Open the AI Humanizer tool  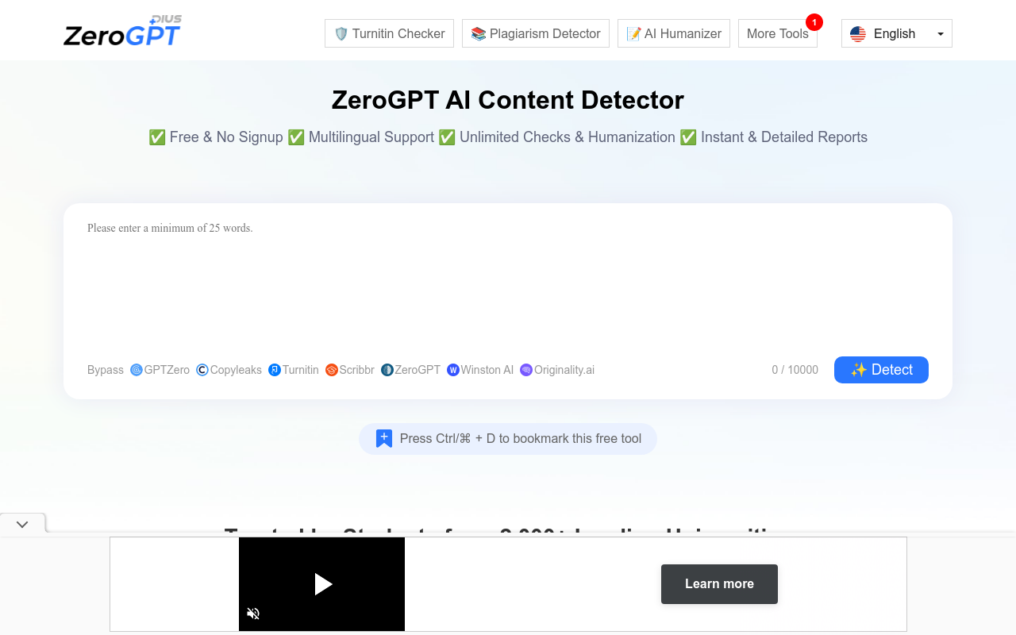674,33
